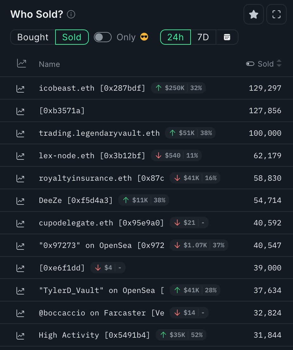
Task: Switch to the Bought tab
Action: point(33,37)
